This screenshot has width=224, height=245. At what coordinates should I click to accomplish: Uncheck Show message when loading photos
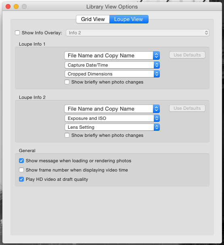[21, 161]
